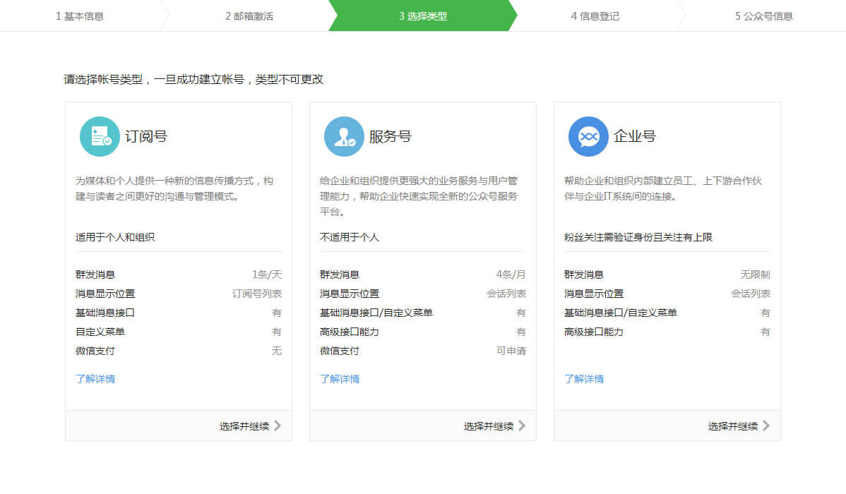Screen dimensions: 846x494
Task: Click the 企业号 enterprise account icon
Action: [x=588, y=136]
